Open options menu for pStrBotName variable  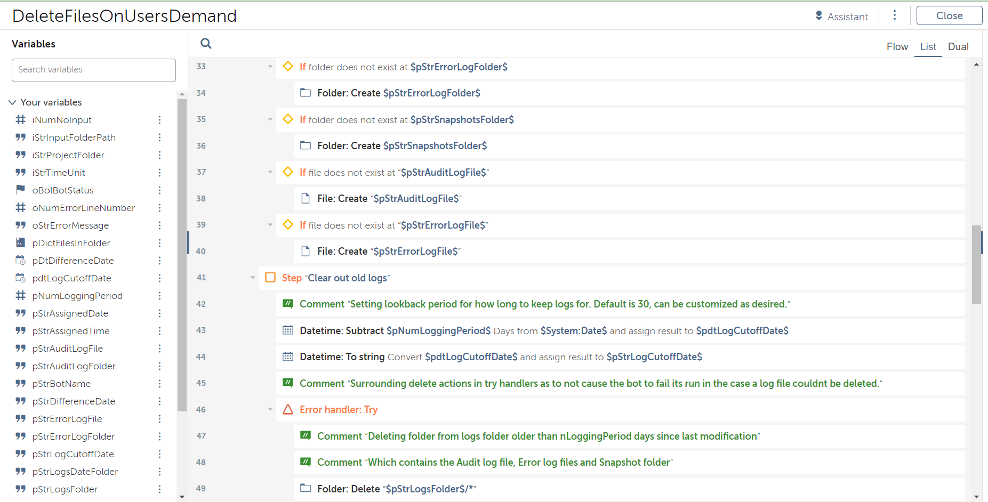tap(159, 384)
